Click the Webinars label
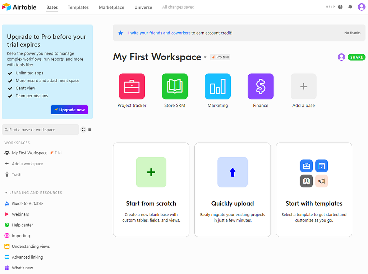The image size is (368, 274). coord(20,214)
